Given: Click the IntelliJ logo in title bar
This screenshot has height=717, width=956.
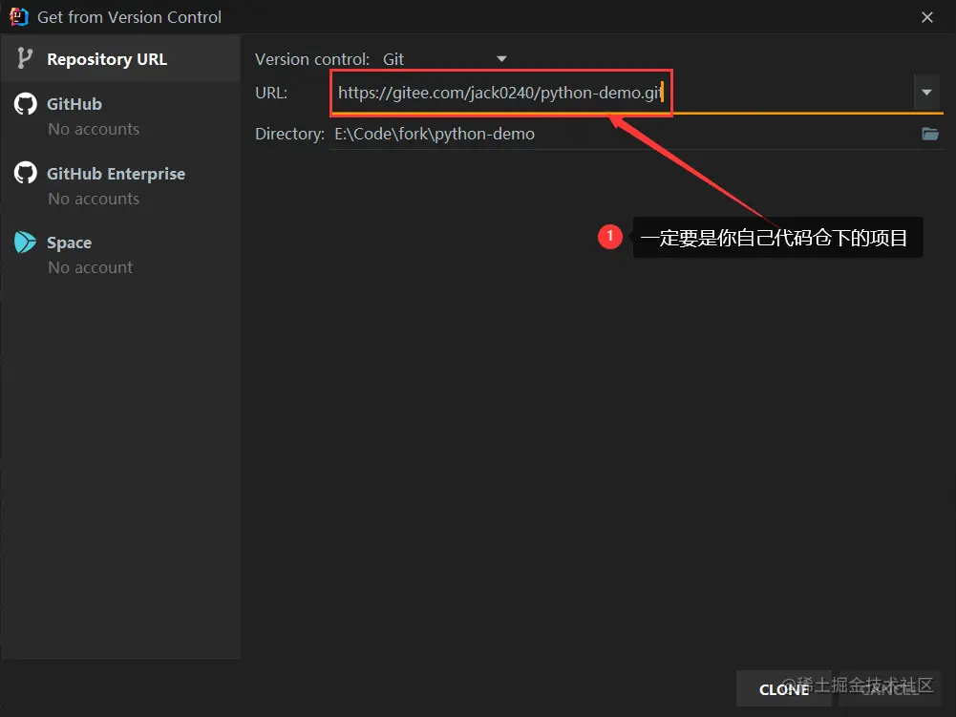Looking at the screenshot, I should coord(19,16).
